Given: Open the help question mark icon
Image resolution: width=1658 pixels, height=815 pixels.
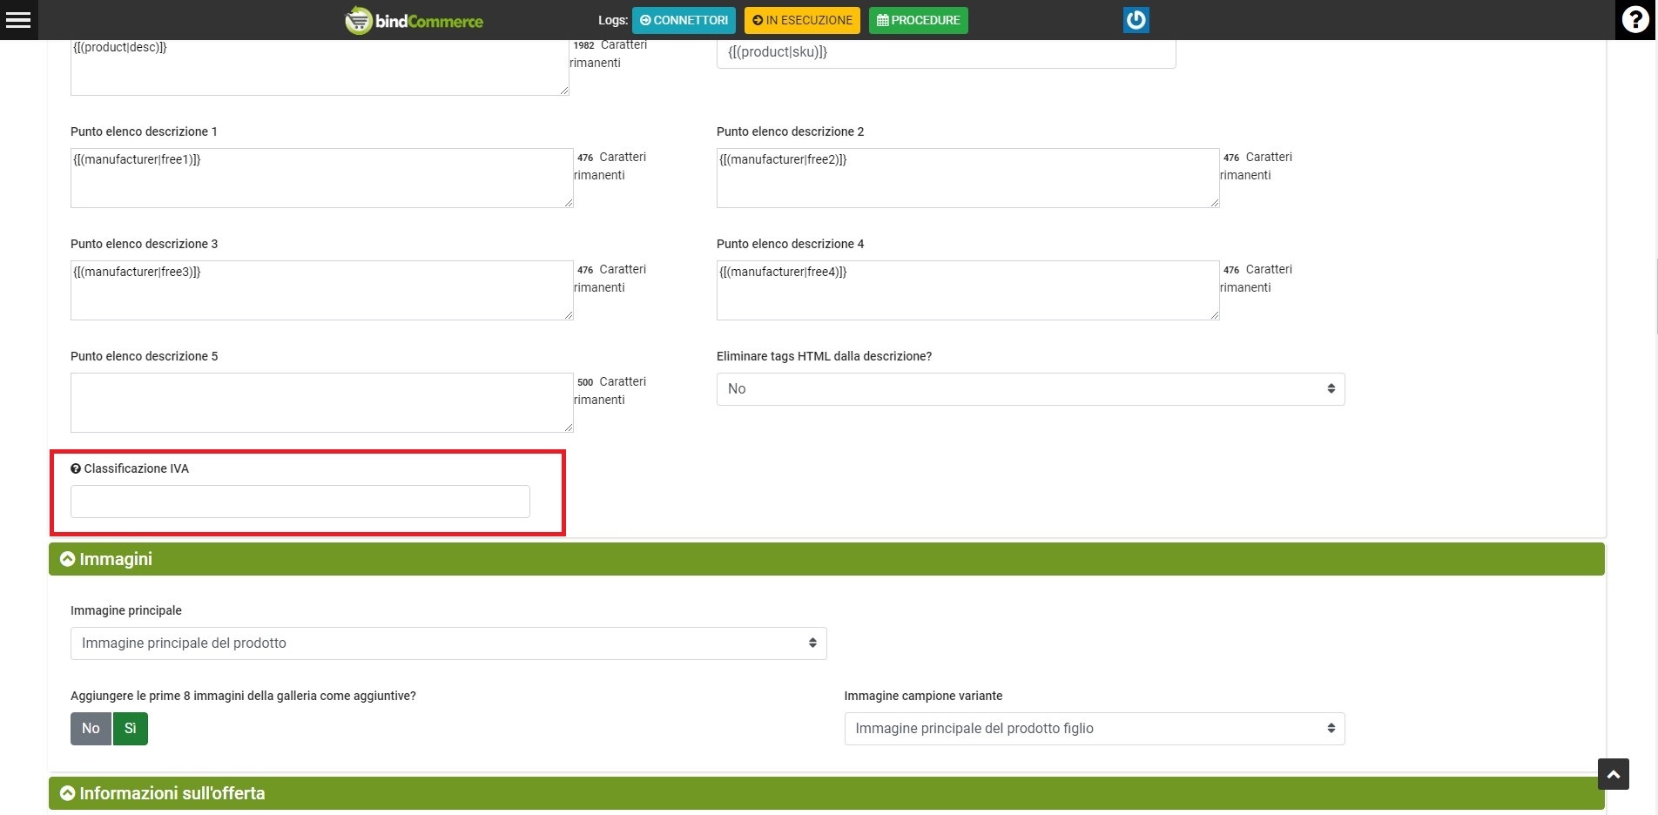Looking at the screenshot, I should pyautogui.click(x=1634, y=20).
